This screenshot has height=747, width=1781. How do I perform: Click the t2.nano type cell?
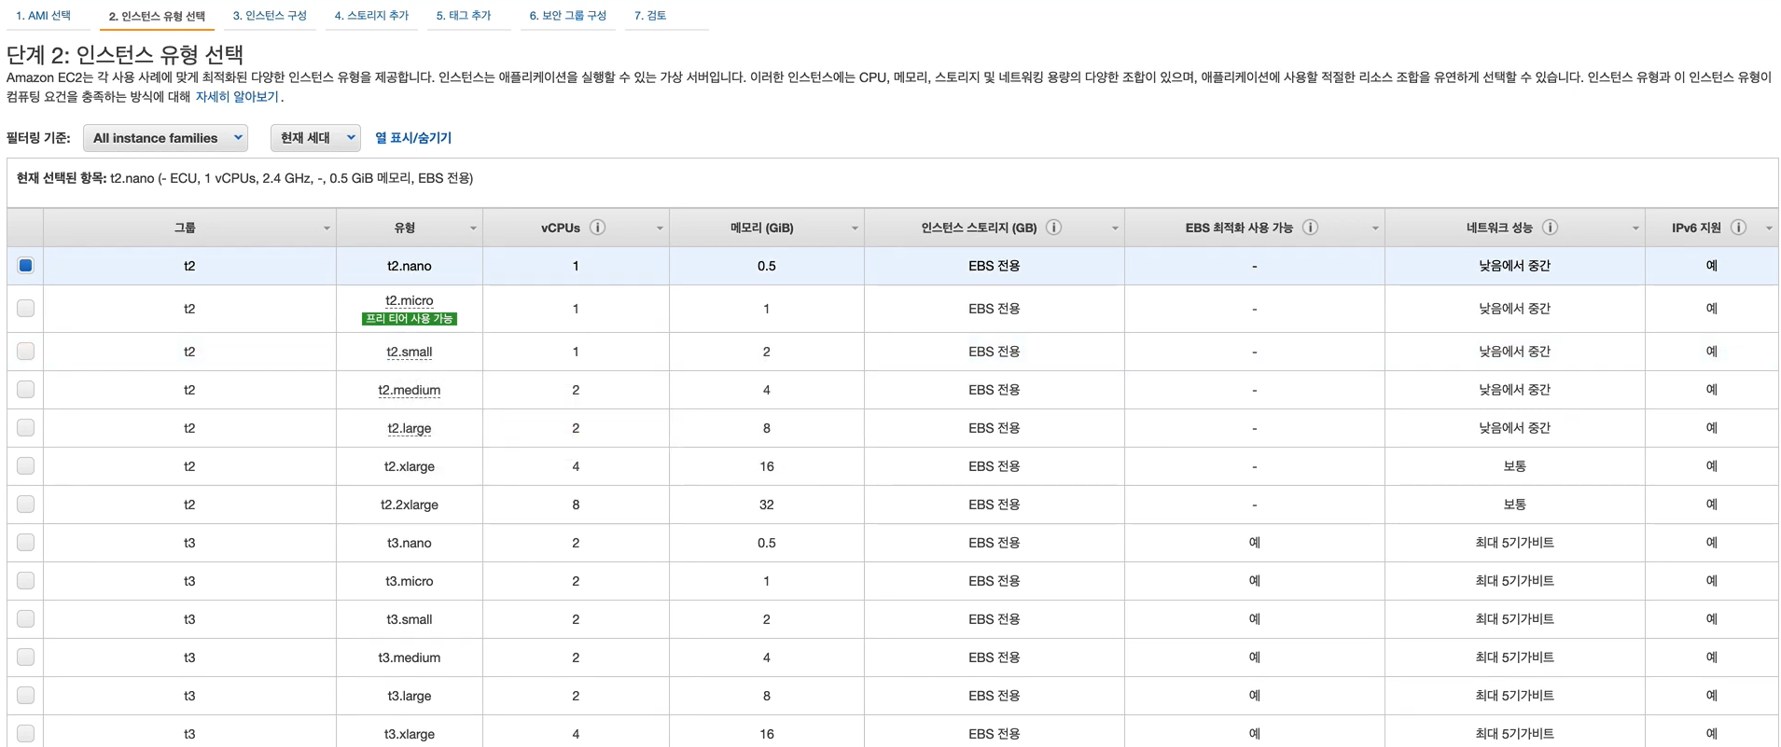click(x=410, y=266)
